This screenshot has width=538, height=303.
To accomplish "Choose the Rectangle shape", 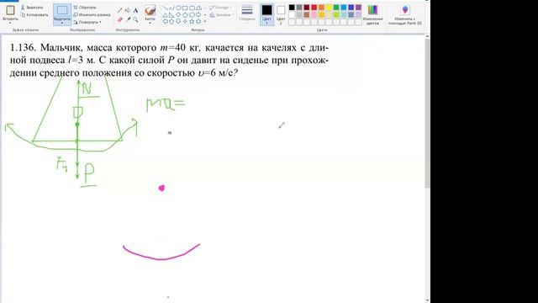I will click(185, 8).
